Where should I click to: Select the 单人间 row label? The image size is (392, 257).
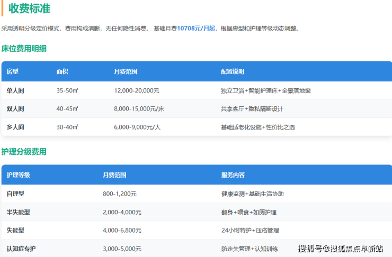pyautogui.click(x=15, y=90)
